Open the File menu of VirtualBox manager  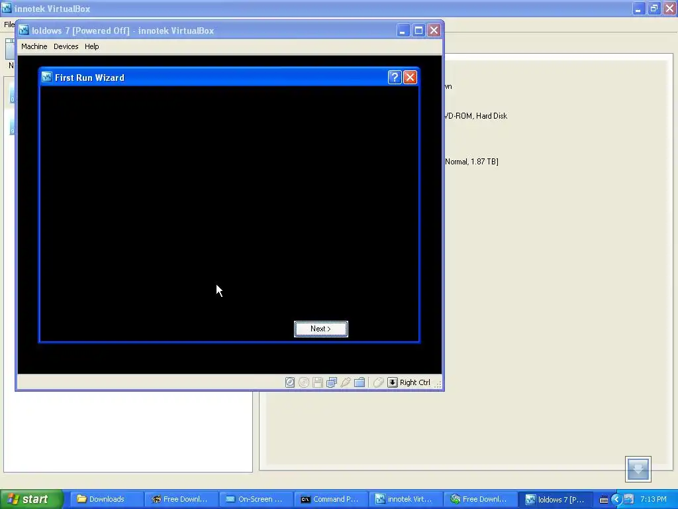(x=9, y=25)
